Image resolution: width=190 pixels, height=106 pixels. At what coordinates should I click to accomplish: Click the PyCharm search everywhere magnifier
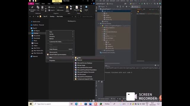pyautogui.click(x=155, y=4)
